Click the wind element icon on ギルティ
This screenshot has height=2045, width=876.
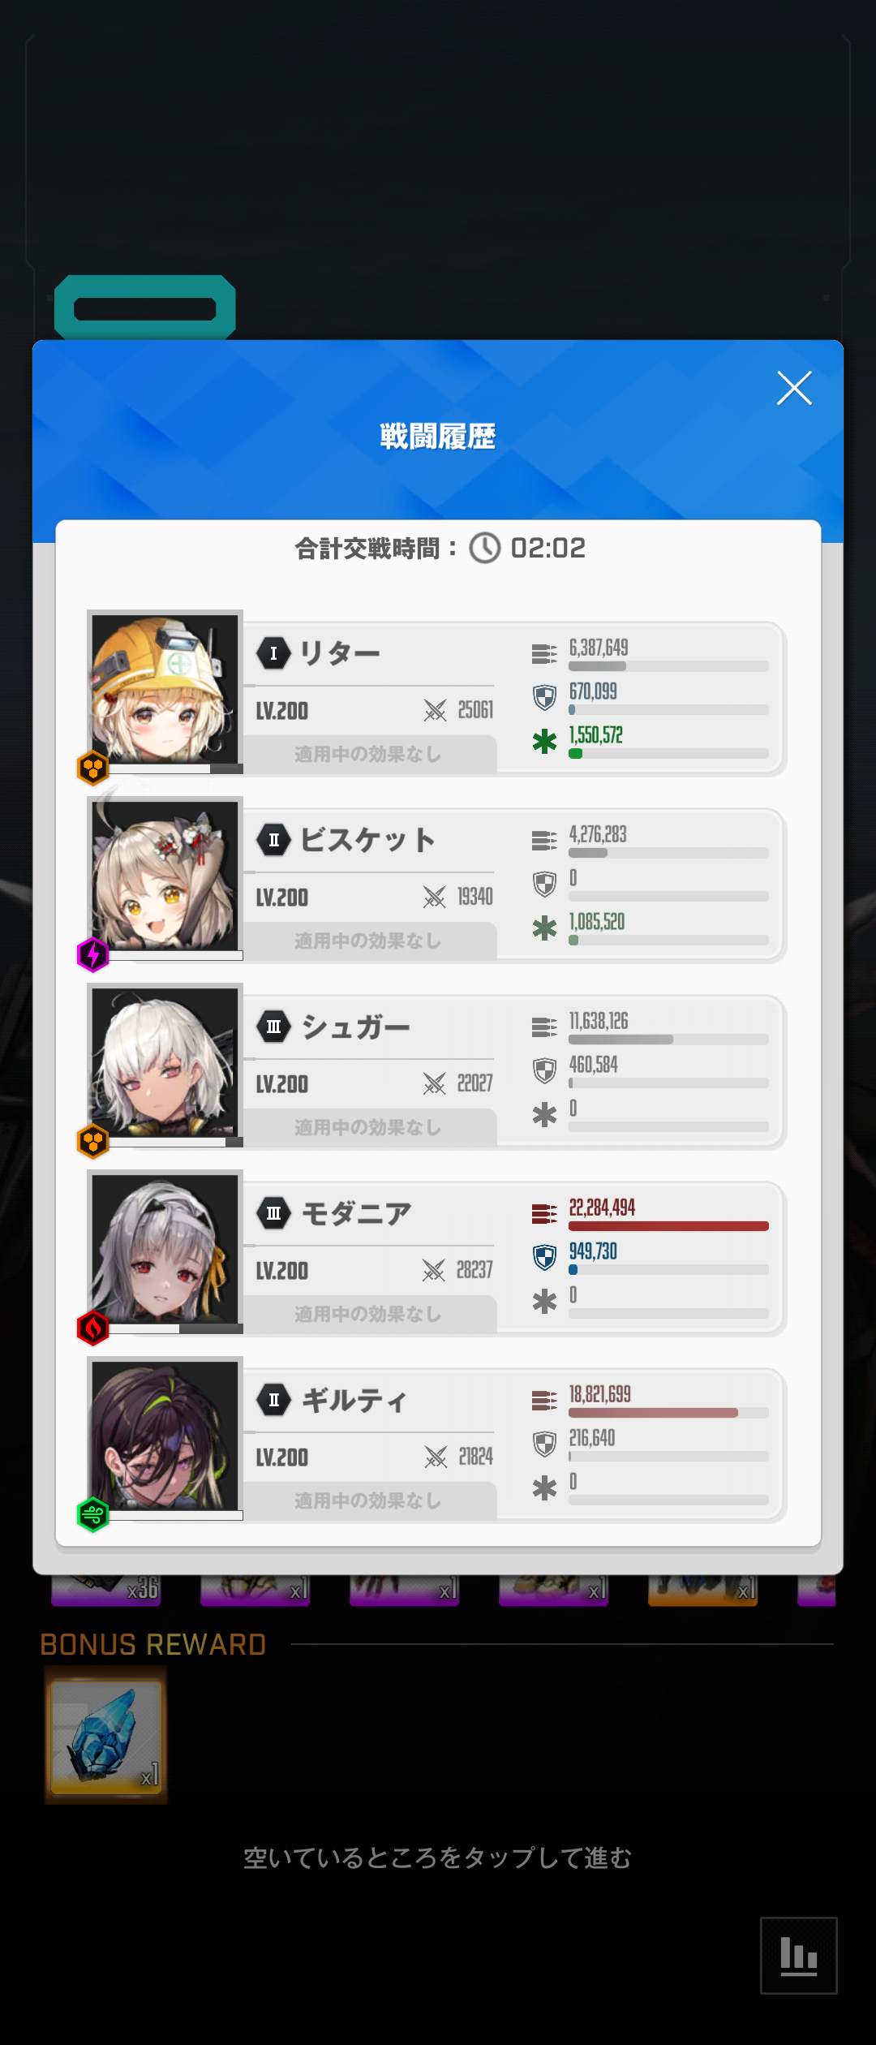[93, 1514]
